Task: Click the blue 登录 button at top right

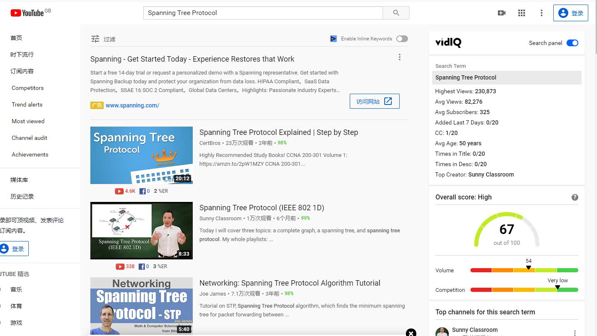Action: pyautogui.click(x=570, y=13)
